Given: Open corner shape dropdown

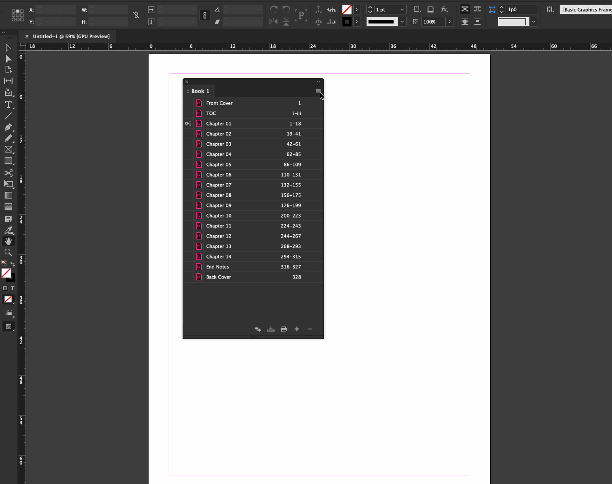Looking at the screenshot, I should (x=533, y=21).
